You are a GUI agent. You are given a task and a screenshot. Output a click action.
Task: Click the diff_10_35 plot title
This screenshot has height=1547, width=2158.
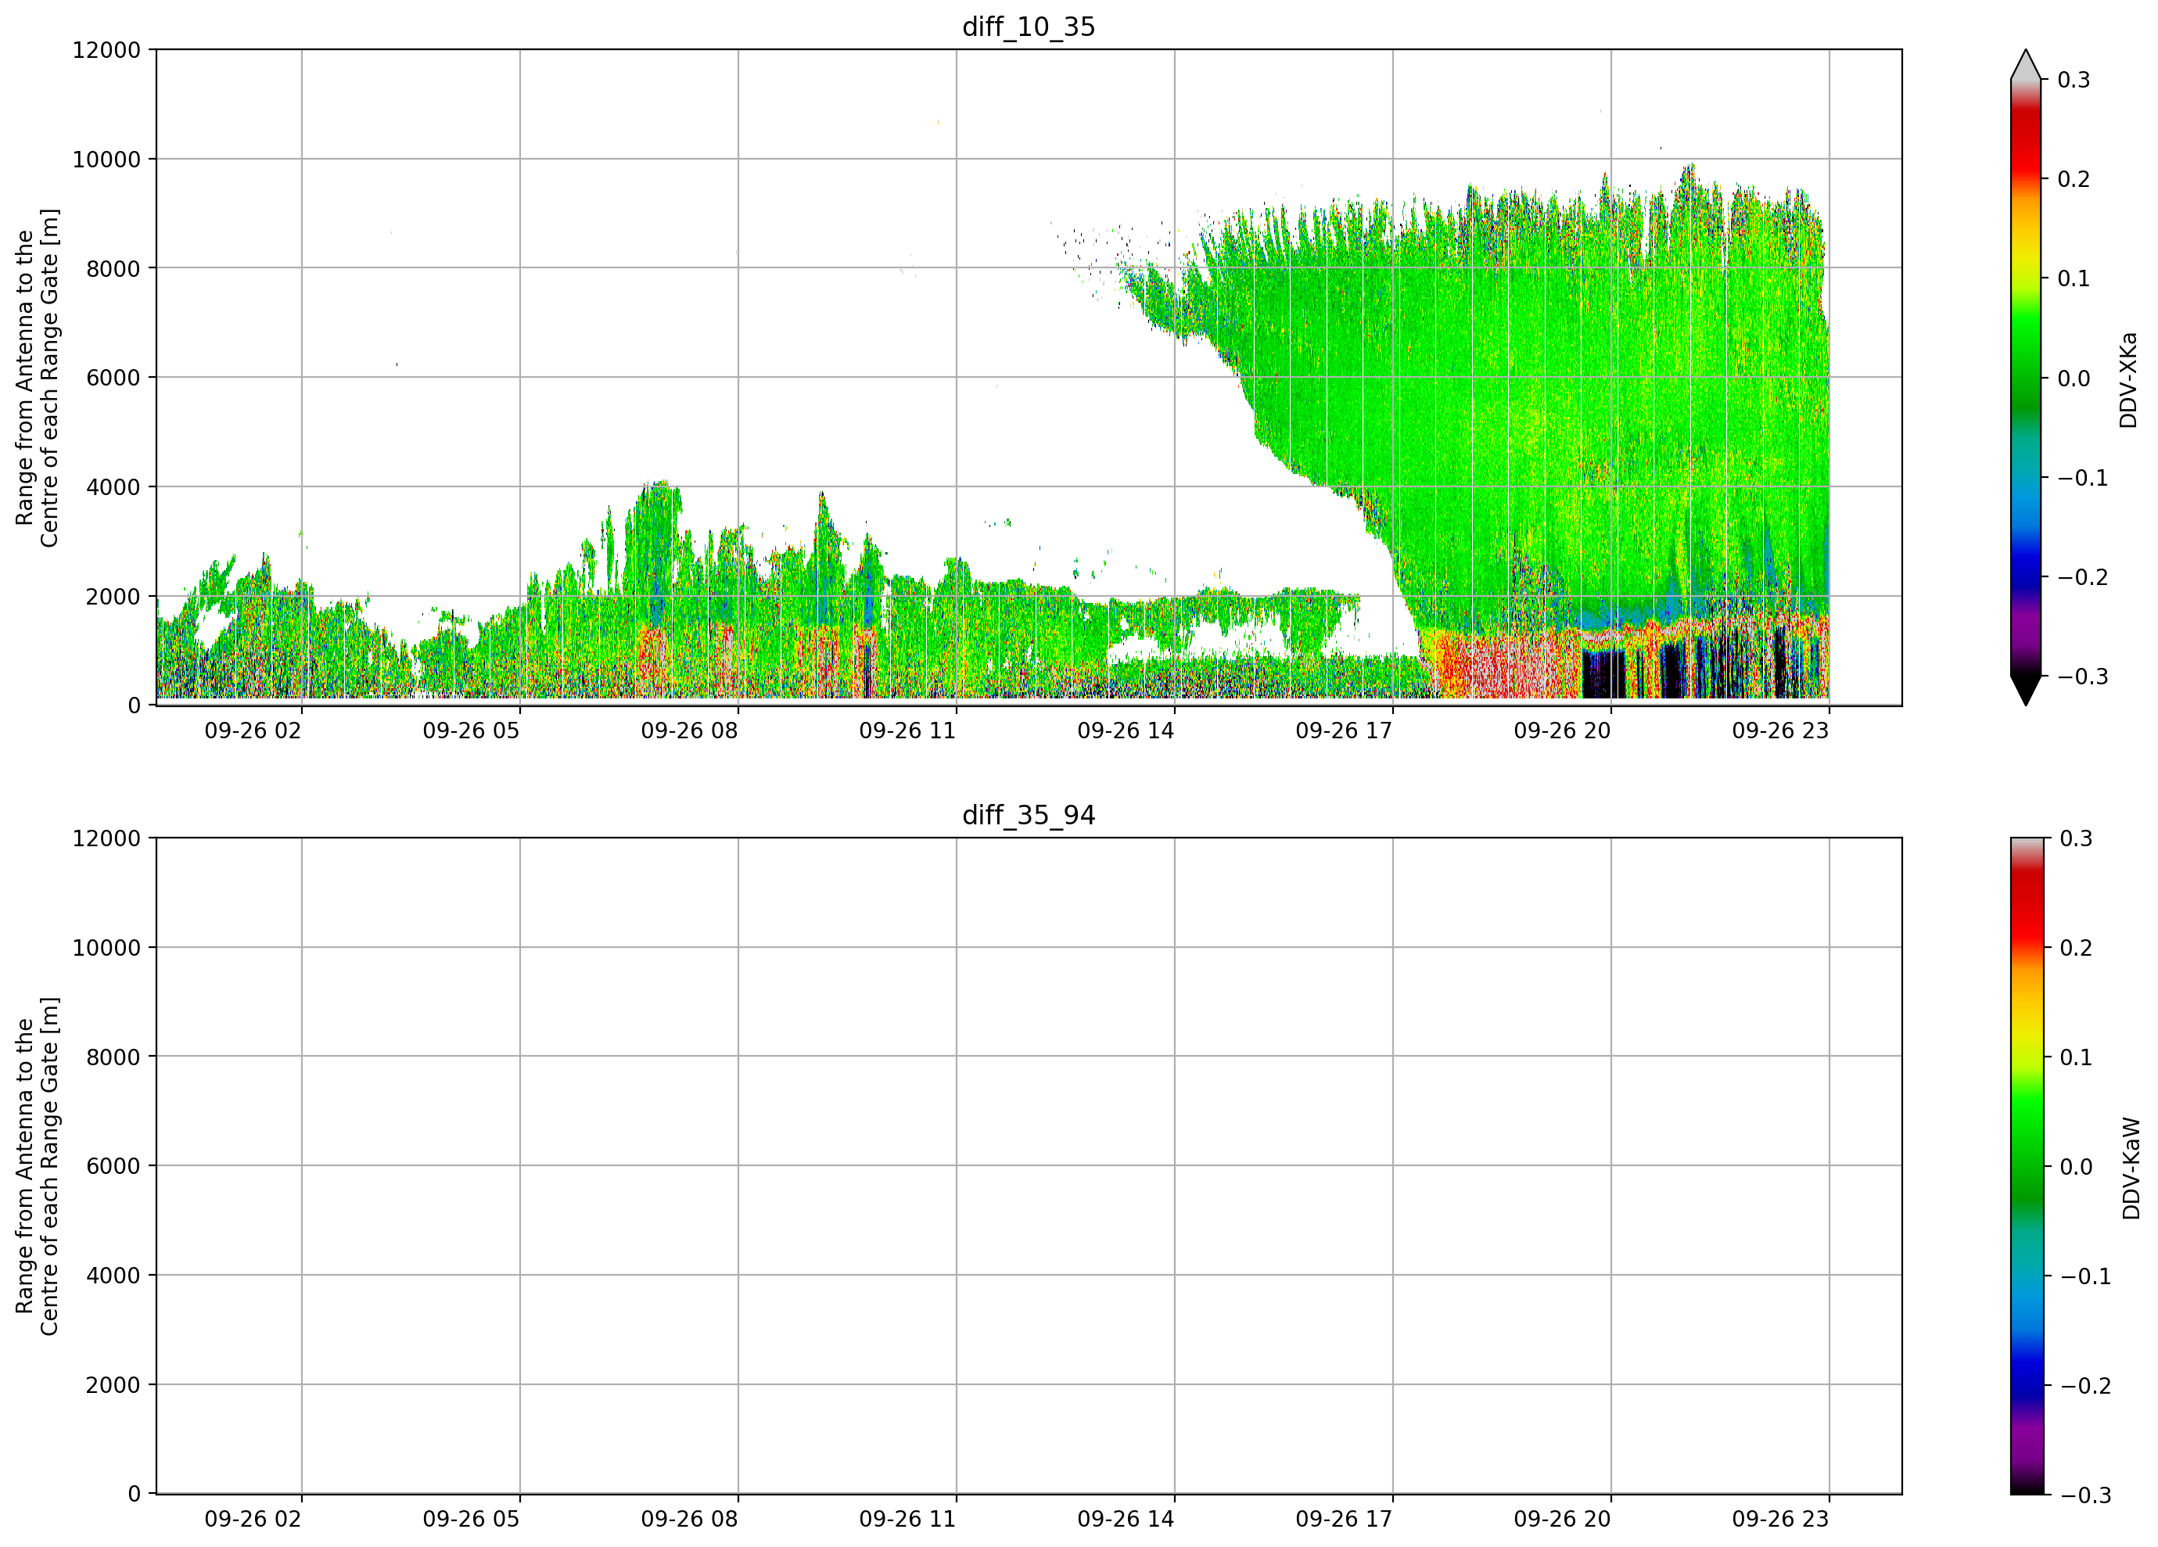point(1029,27)
